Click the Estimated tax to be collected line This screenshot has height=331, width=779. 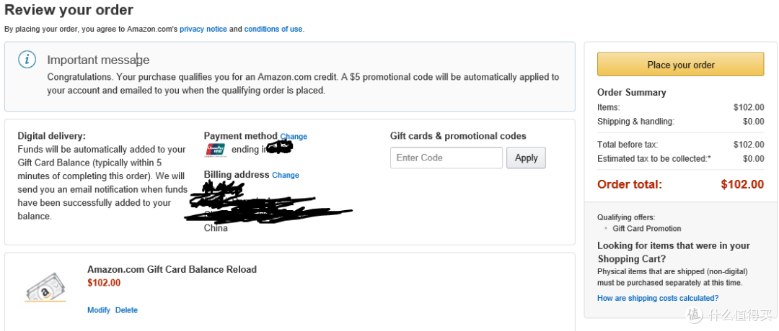pos(681,158)
